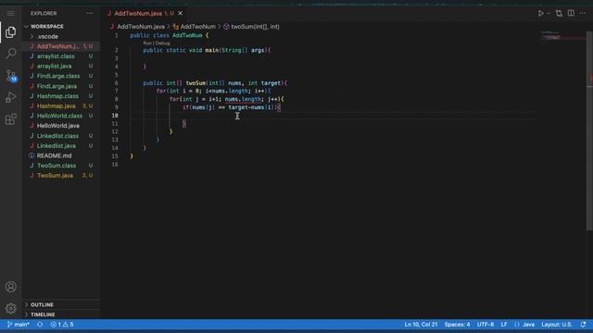Open the notifications bell
Image resolution: width=593 pixels, height=333 pixels.
tap(583, 325)
